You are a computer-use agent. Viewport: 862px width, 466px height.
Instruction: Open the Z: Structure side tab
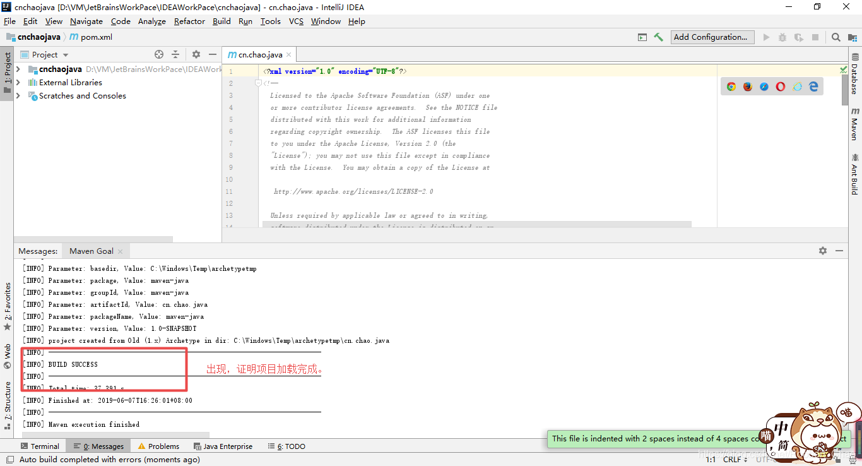coord(7,405)
